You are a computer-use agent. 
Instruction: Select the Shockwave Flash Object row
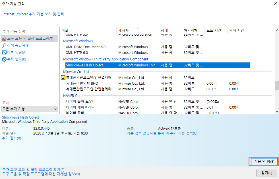(x=158, y=65)
